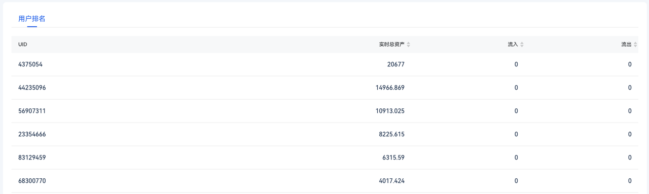Image resolution: width=649 pixels, height=194 pixels.
Task: Select the 8225.615 asset cell
Action: 391,134
